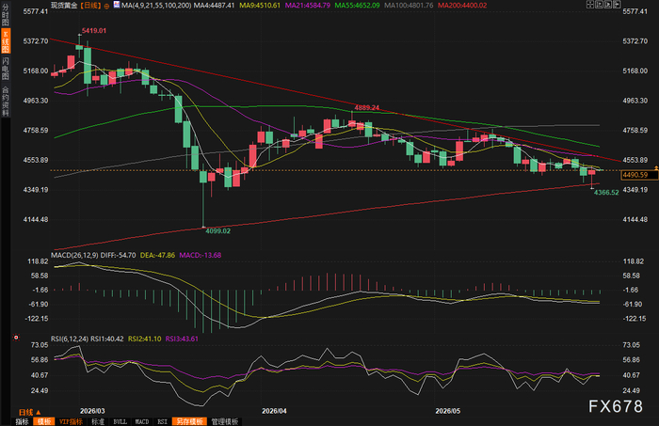Image resolution: width=659 pixels, height=426 pixels.
Task: Click the 另存模板 save template button
Action: tap(189, 421)
